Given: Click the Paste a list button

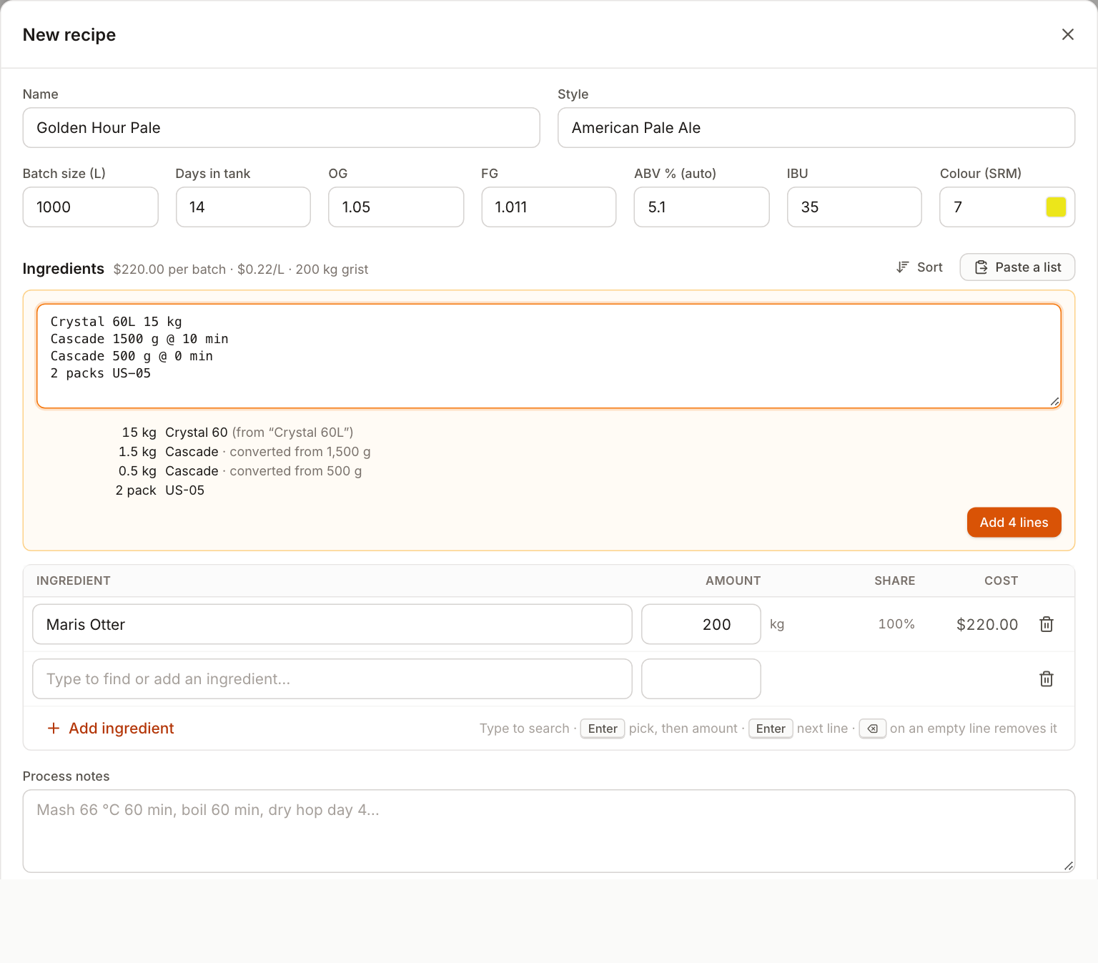Looking at the screenshot, I should coord(1017,267).
